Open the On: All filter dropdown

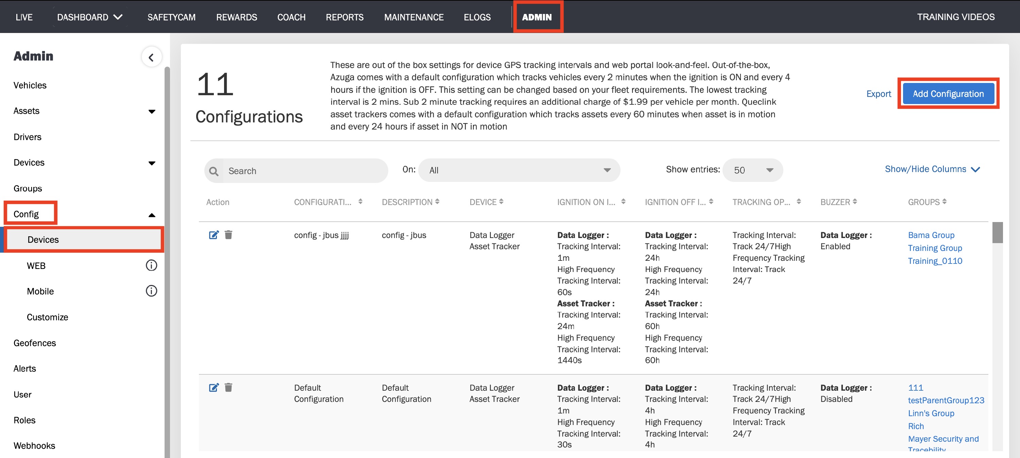519,170
